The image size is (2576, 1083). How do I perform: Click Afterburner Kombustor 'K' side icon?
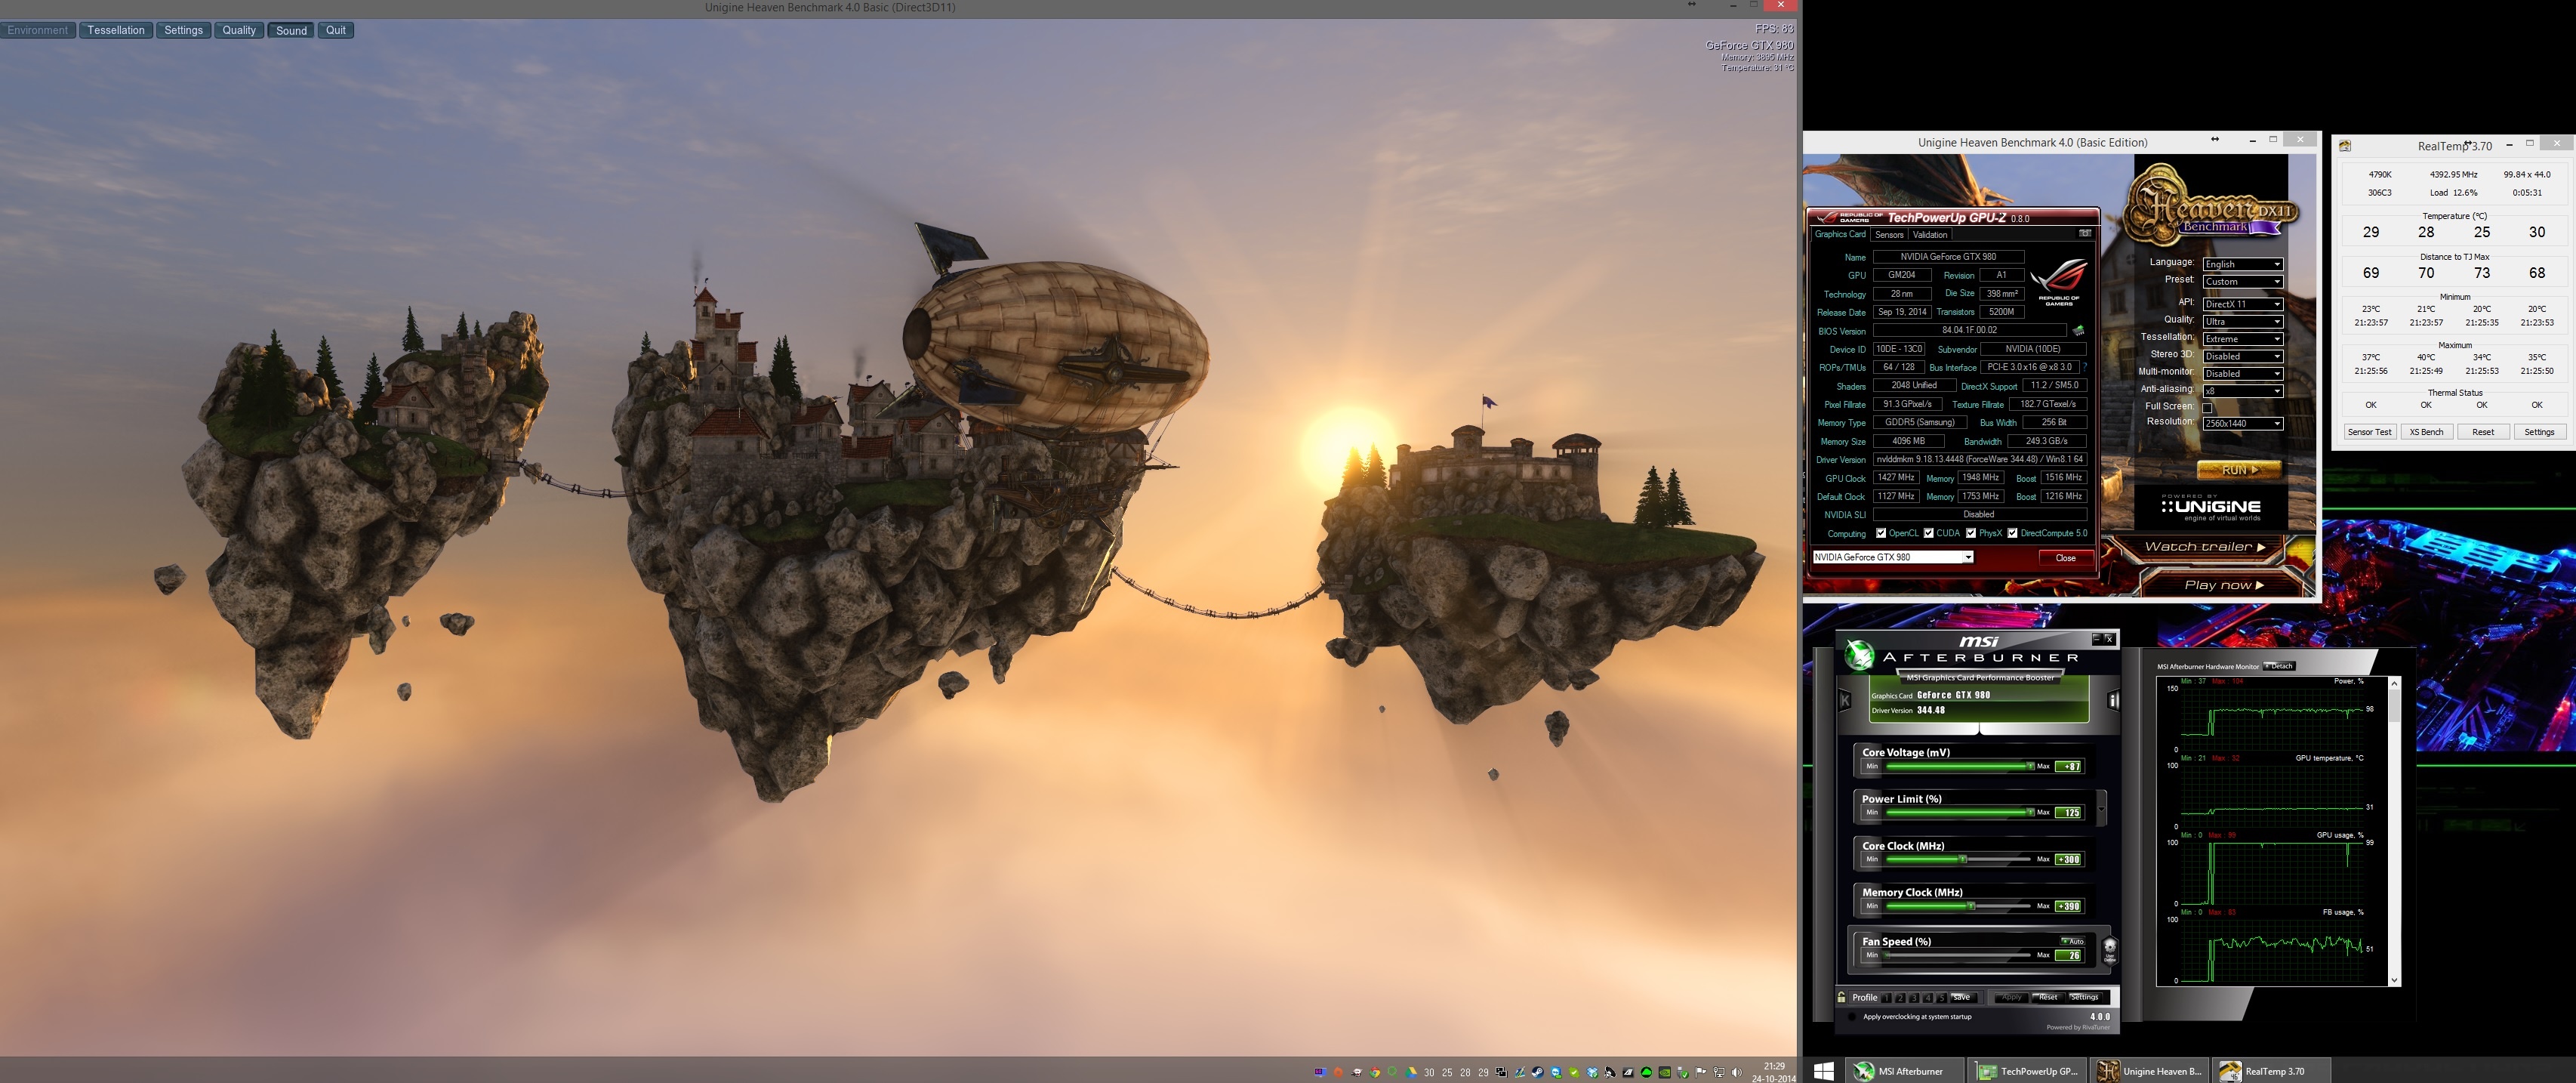[1845, 701]
